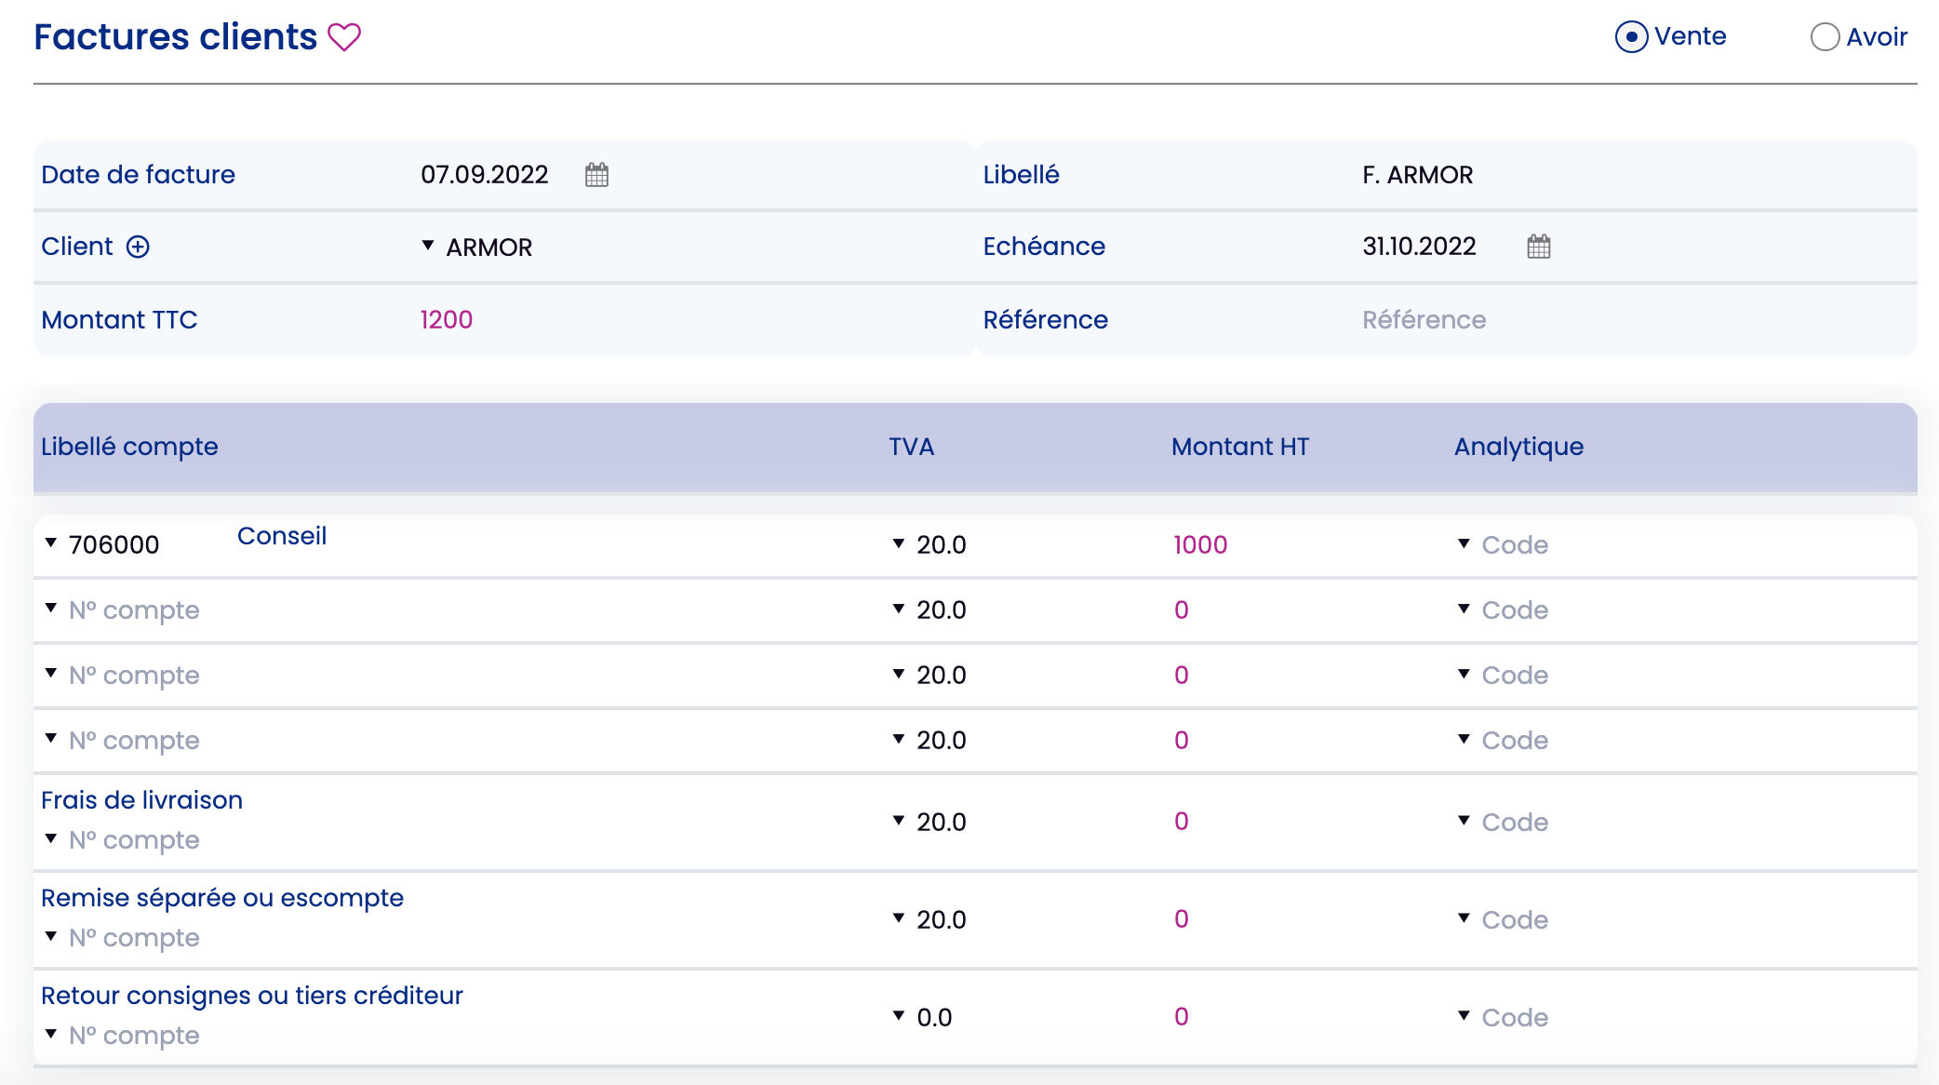Edit the Echéance date 31.10.2022
1939x1085 pixels.
(1419, 247)
